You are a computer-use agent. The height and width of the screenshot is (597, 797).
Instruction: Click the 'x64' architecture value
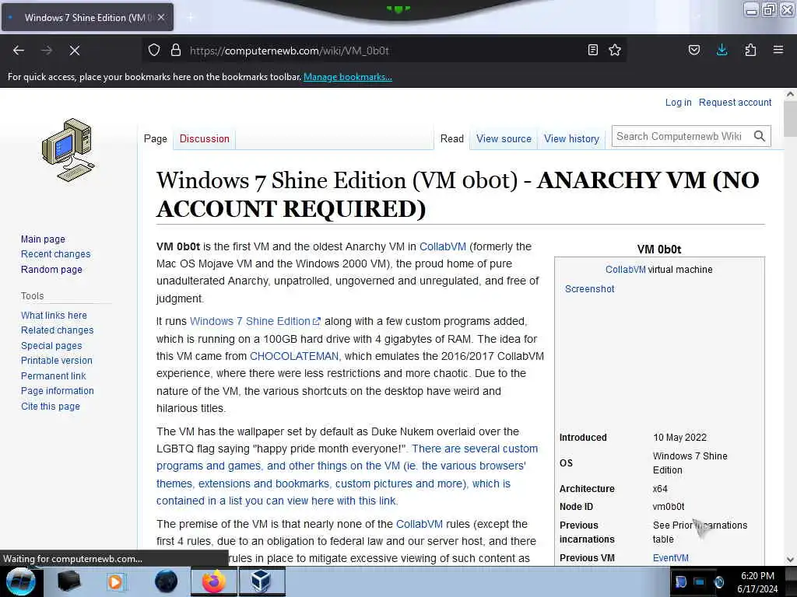660,488
